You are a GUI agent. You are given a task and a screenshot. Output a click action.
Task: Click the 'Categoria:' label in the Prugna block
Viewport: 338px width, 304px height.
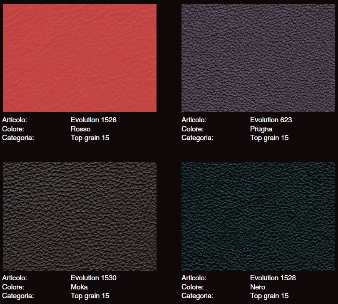(x=197, y=138)
